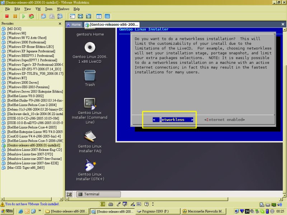The width and height of the screenshot is (287, 215).
Task: Open the Team menu
Action: [x=48, y=9]
